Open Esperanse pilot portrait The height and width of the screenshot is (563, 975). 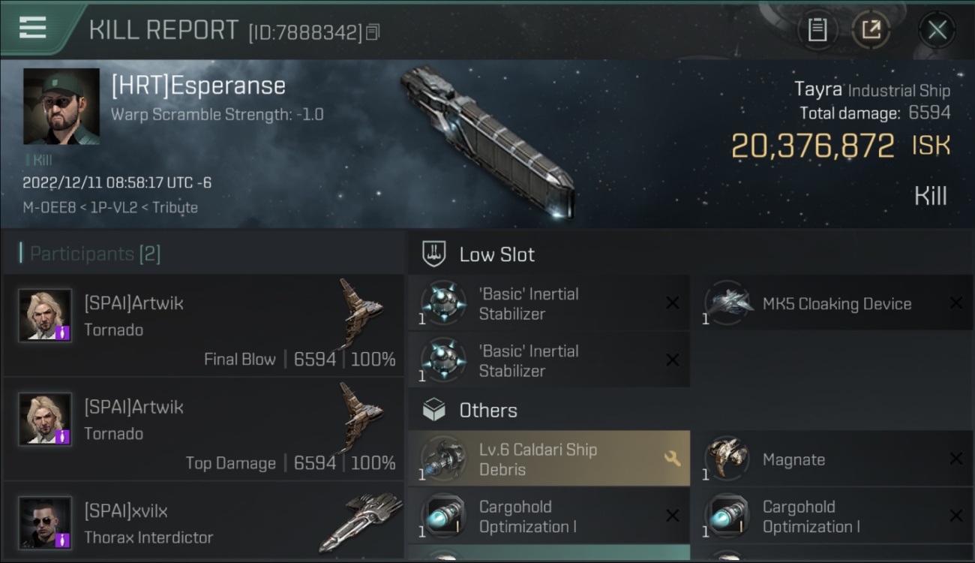coord(61,107)
